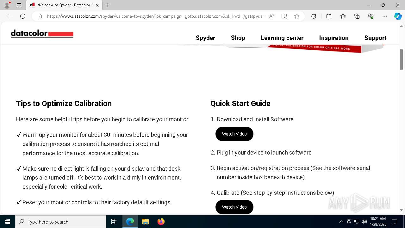Image resolution: width=405 pixels, height=228 pixels.
Task: Open the Inspiration menu item
Action: [334, 38]
